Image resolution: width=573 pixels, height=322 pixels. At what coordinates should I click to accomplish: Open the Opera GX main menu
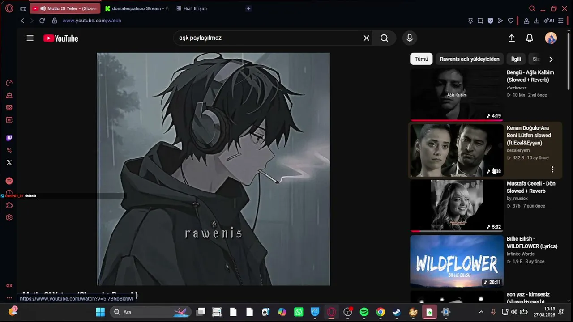pyautogui.click(x=9, y=8)
